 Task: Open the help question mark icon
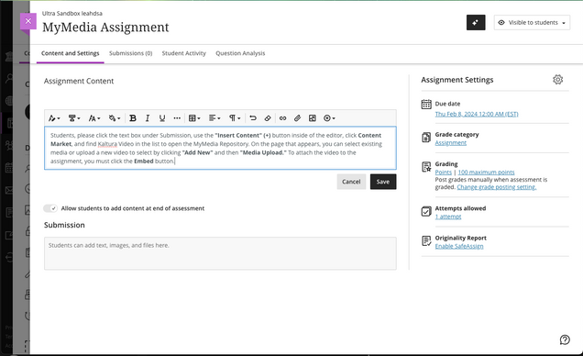[x=565, y=339]
